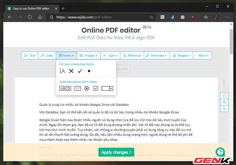236x165 pixels.
Task: Open the Images dropdown
Action: (x=88, y=56)
